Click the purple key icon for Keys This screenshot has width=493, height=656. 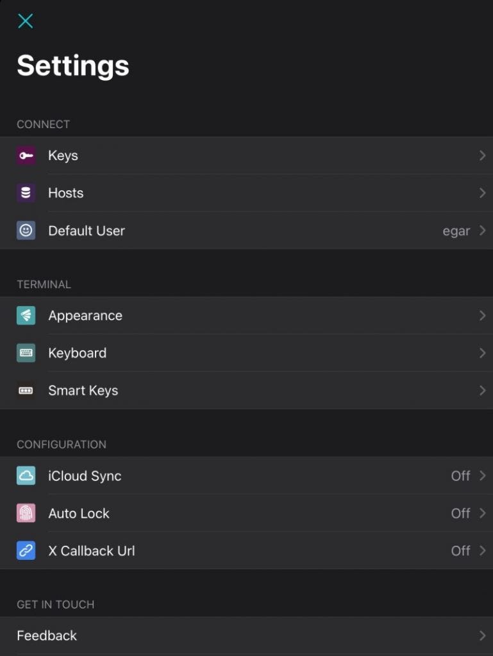(26, 156)
